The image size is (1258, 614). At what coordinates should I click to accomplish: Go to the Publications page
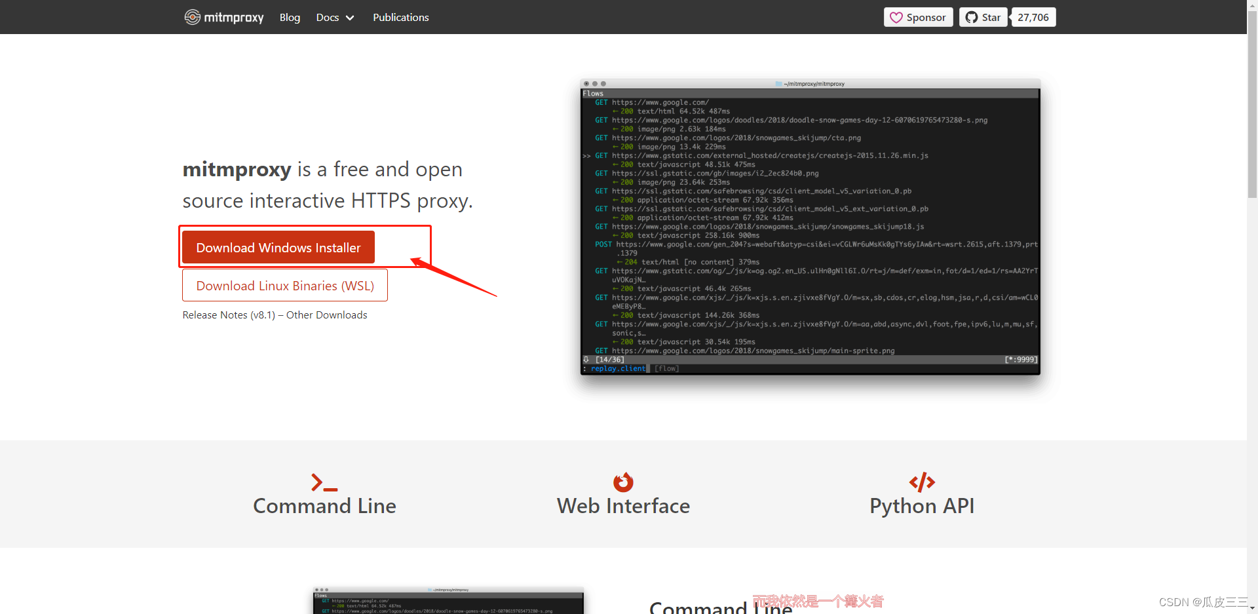[x=401, y=18]
